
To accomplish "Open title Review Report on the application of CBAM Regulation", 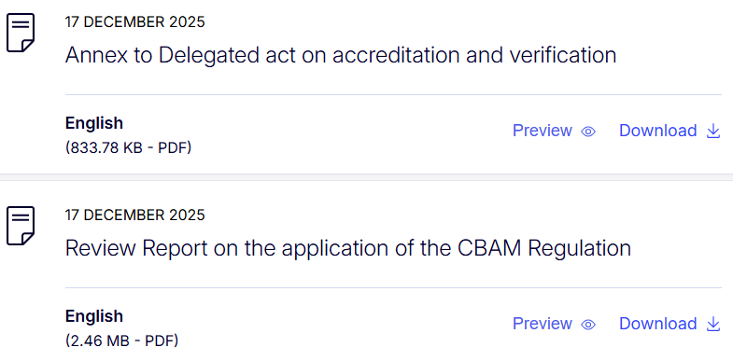I will point(348,248).
